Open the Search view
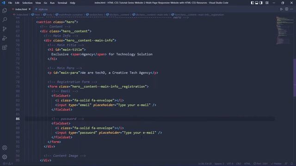Screen dimensions: 296x166 [x=5, y=19]
